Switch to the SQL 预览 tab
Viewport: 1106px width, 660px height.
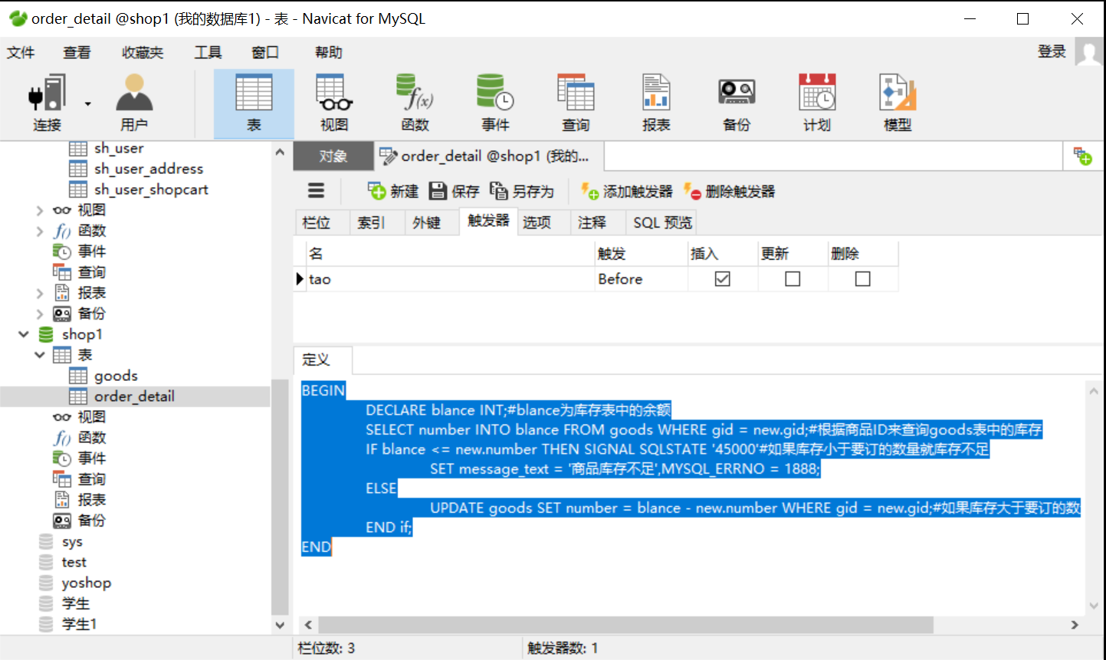(x=661, y=222)
